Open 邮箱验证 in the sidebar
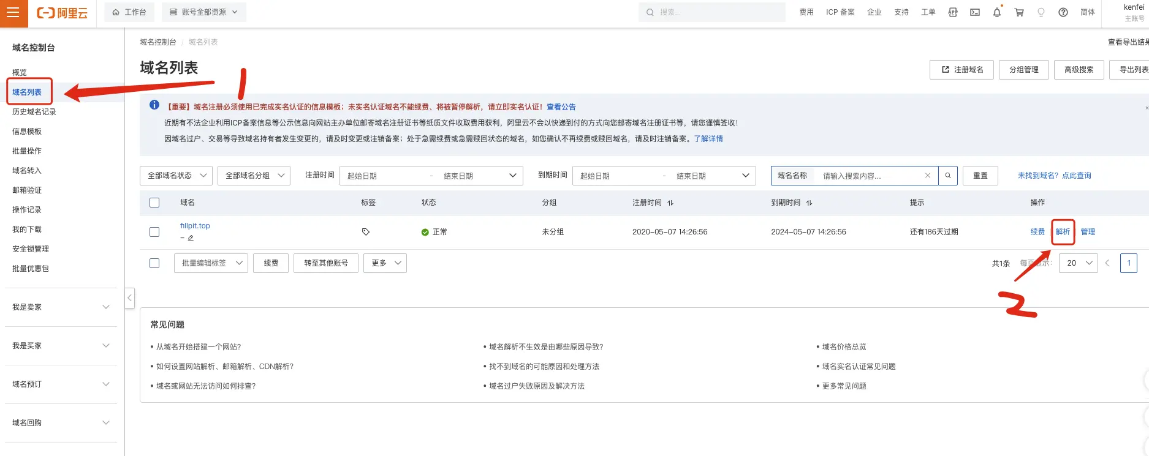 pyautogui.click(x=27, y=190)
